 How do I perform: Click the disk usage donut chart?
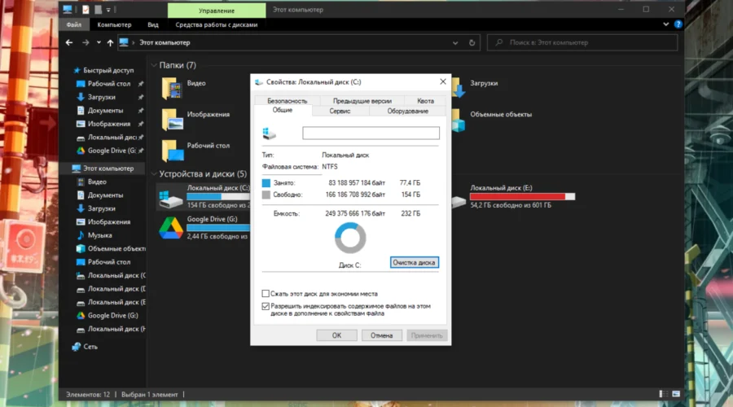pos(350,239)
